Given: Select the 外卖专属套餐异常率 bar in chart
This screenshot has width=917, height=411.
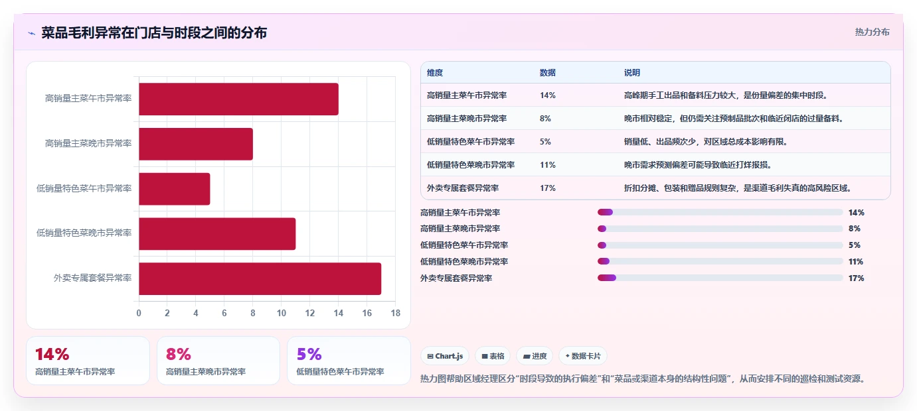Looking at the screenshot, I should coord(260,278).
